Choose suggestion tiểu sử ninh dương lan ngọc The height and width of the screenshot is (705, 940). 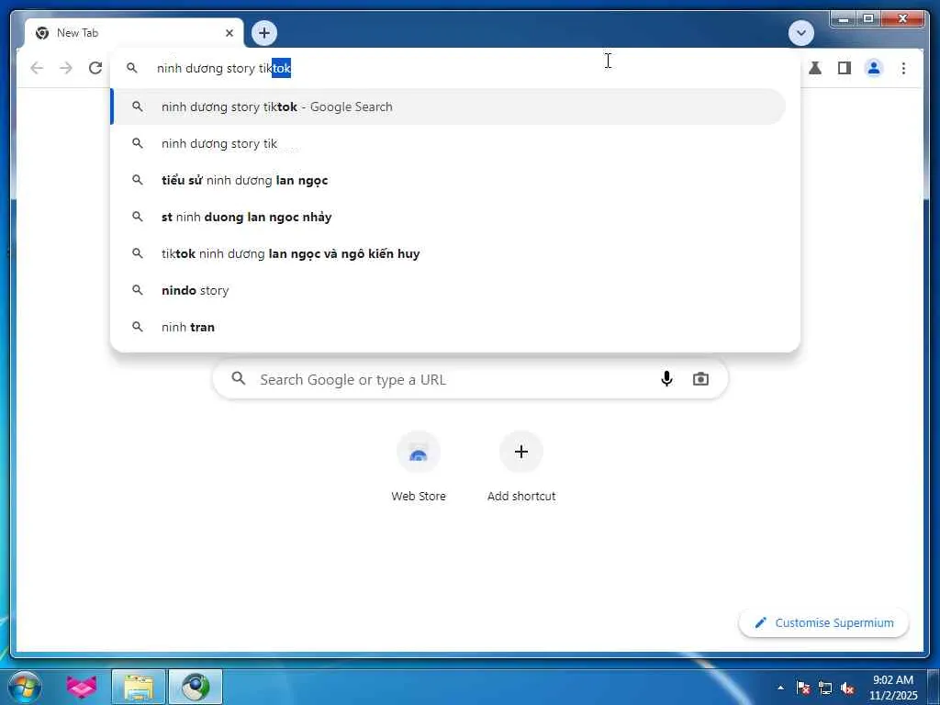(449, 180)
